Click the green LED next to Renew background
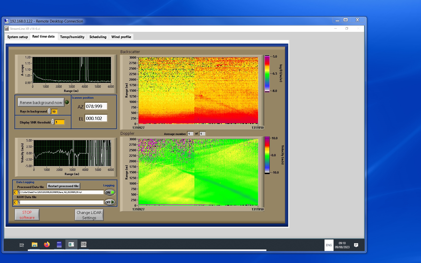 coord(67,102)
